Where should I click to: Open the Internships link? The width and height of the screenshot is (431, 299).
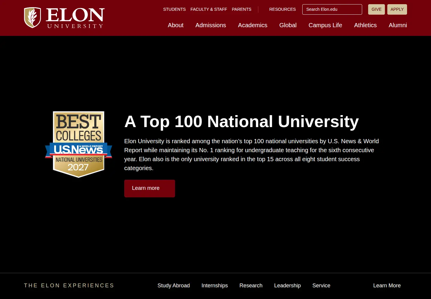[215, 286]
